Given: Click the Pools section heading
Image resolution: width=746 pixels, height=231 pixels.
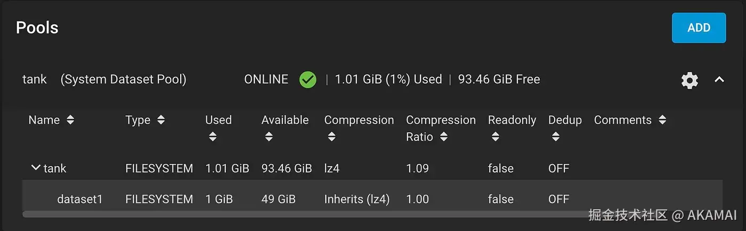Looking at the screenshot, I should [x=37, y=28].
